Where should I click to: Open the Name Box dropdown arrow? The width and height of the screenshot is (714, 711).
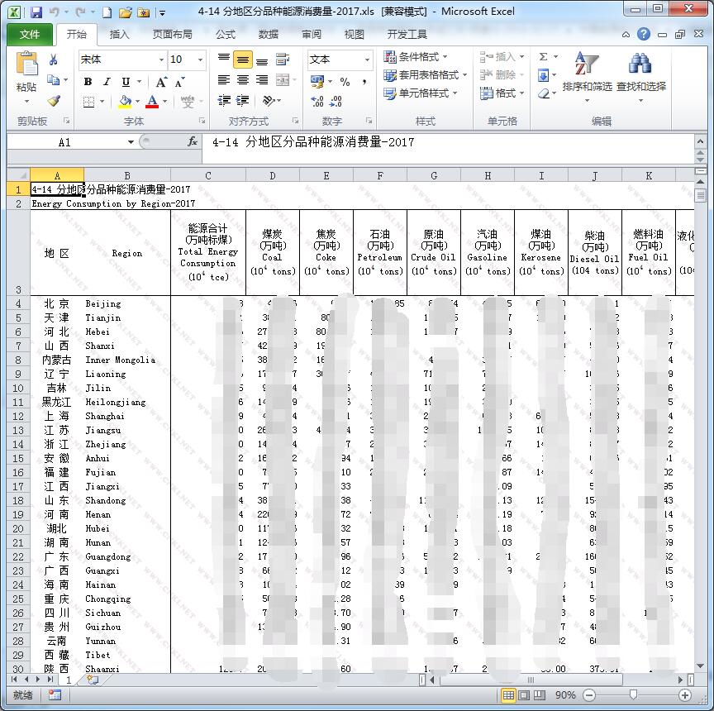(x=131, y=142)
